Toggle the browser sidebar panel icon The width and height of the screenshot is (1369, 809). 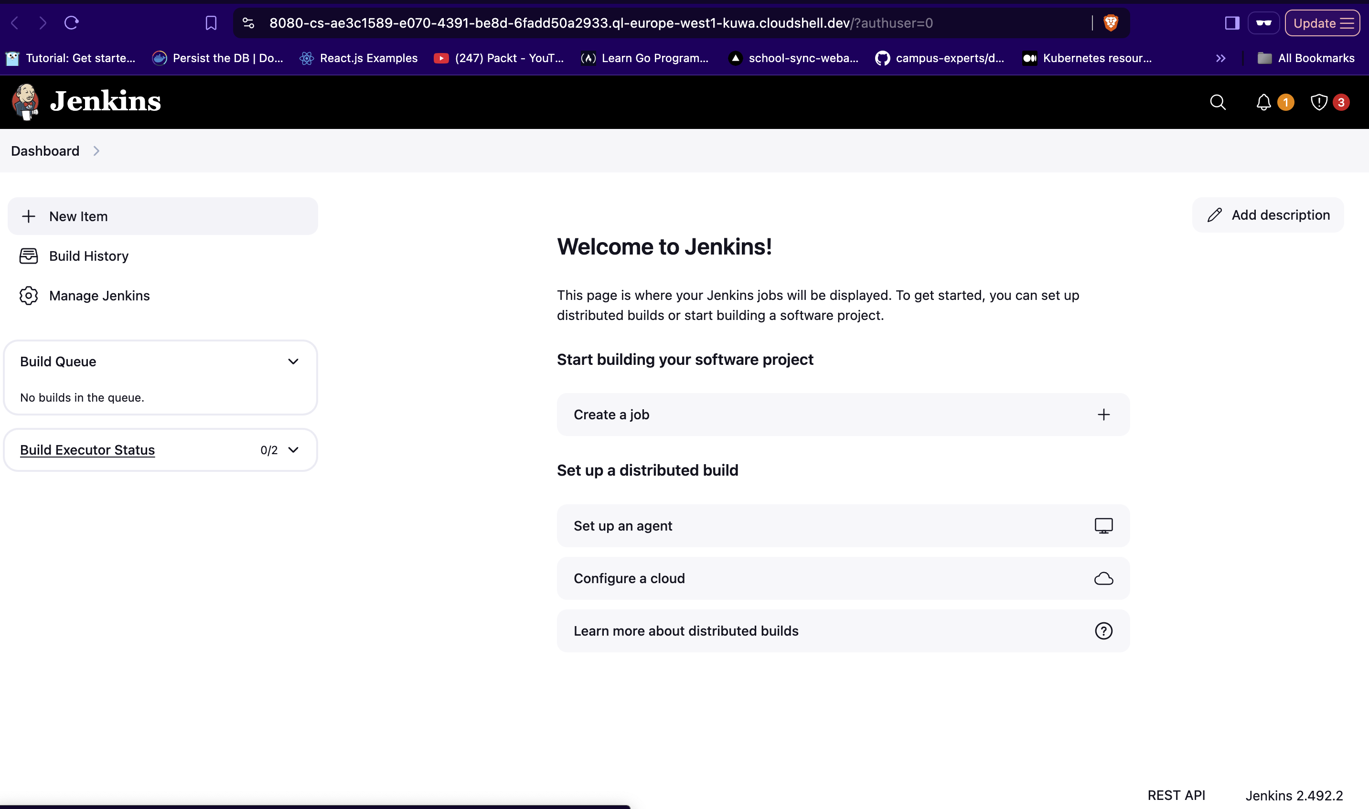(x=1231, y=23)
